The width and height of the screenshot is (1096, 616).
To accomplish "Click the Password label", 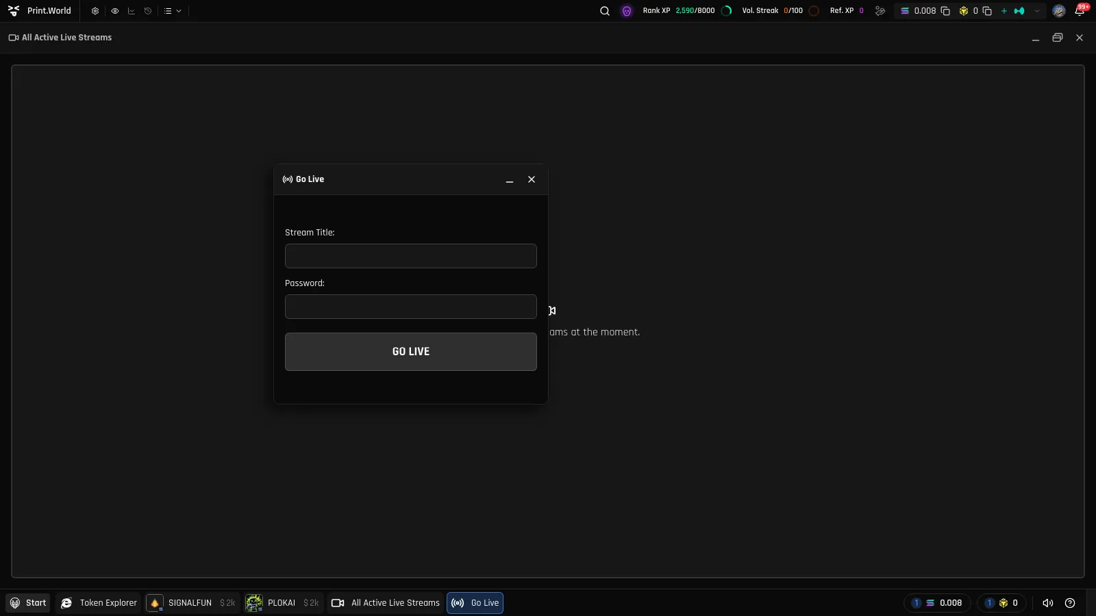I will pos(305,283).
